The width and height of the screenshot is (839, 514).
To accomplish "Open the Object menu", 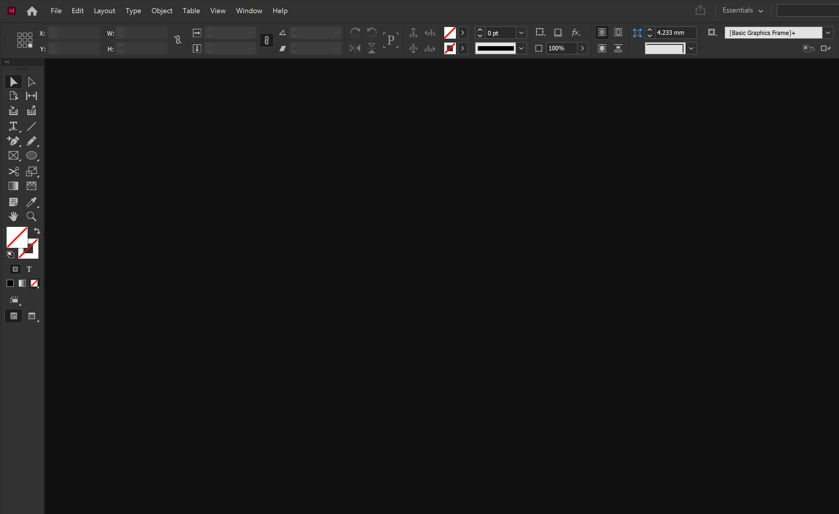I will click(162, 11).
